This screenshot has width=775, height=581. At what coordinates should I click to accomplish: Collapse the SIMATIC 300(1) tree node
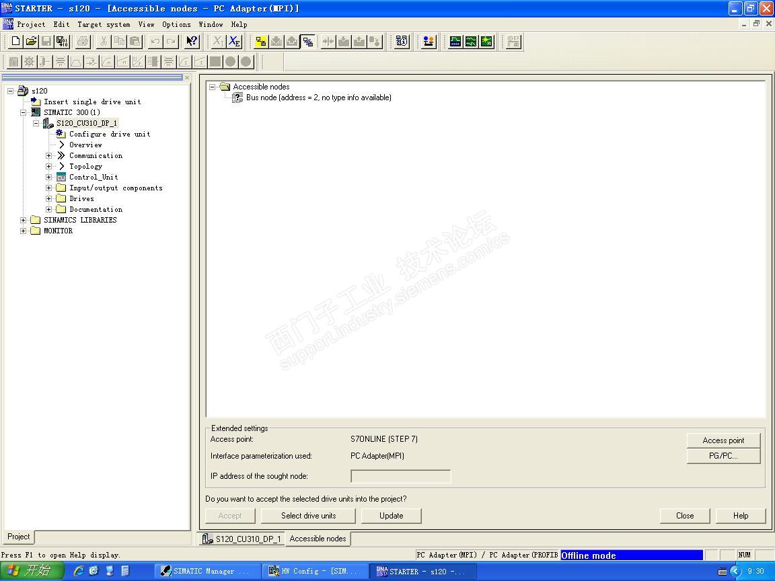24,113
